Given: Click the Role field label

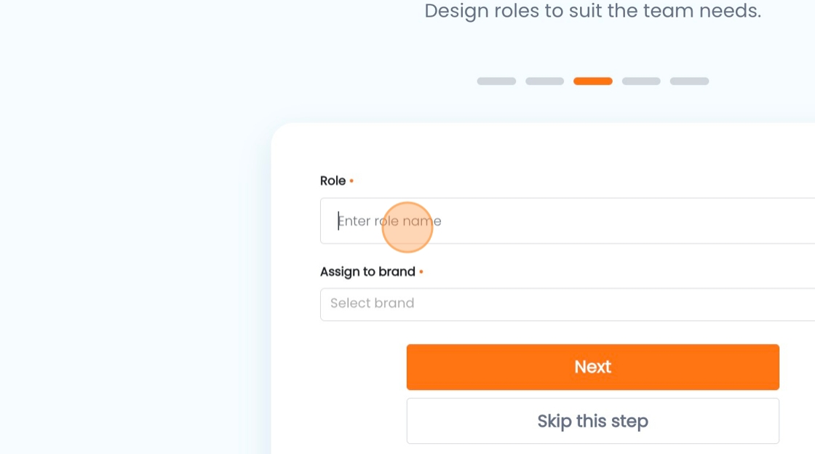Looking at the screenshot, I should 333,181.
